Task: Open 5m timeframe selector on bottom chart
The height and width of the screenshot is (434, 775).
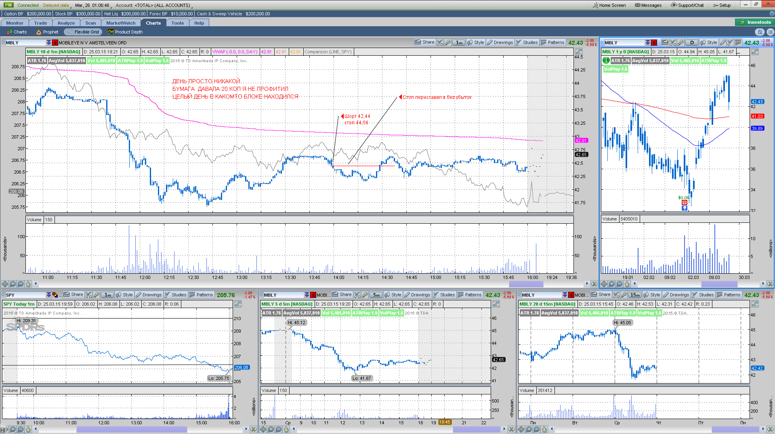Action: 376,295
